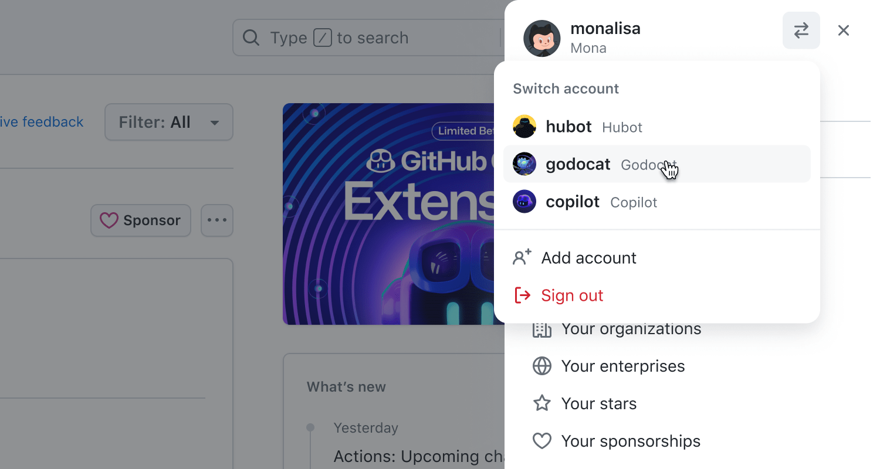The height and width of the screenshot is (469, 880).
Task: Close the user menu with X
Action: click(844, 30)
